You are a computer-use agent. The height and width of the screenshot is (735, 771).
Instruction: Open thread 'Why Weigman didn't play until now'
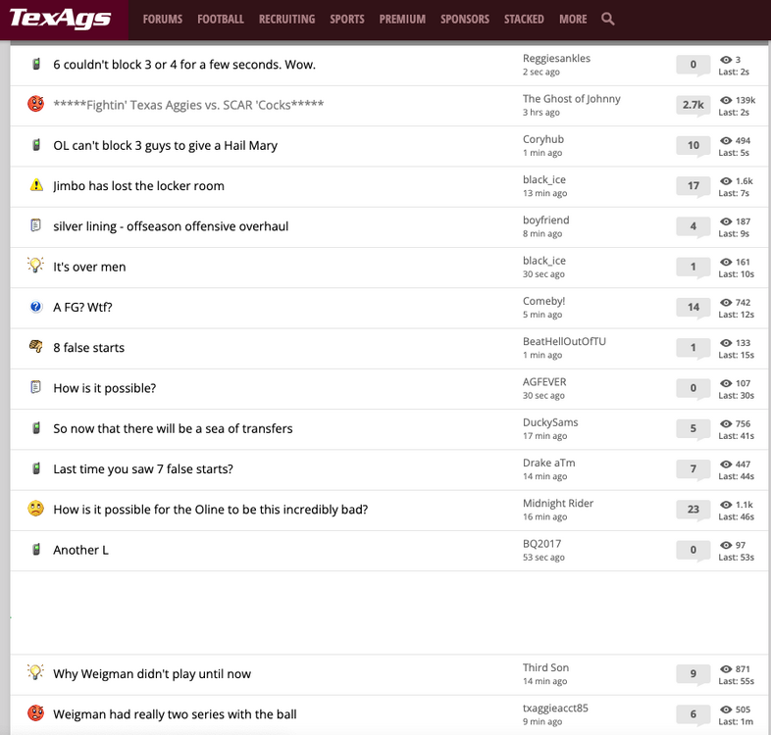click(152, 673)
